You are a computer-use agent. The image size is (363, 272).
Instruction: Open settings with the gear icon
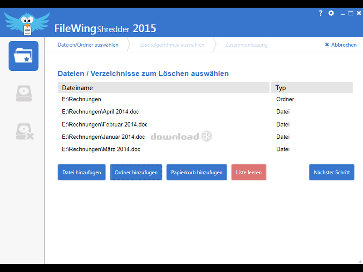331,13
